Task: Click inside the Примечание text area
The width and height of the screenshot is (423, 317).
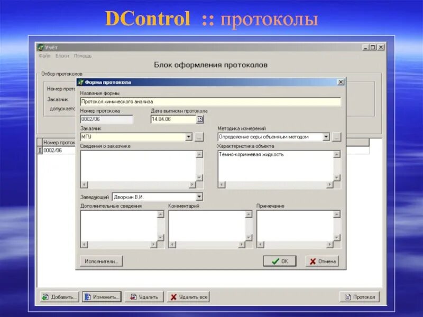Action: (x=295, y=226)
